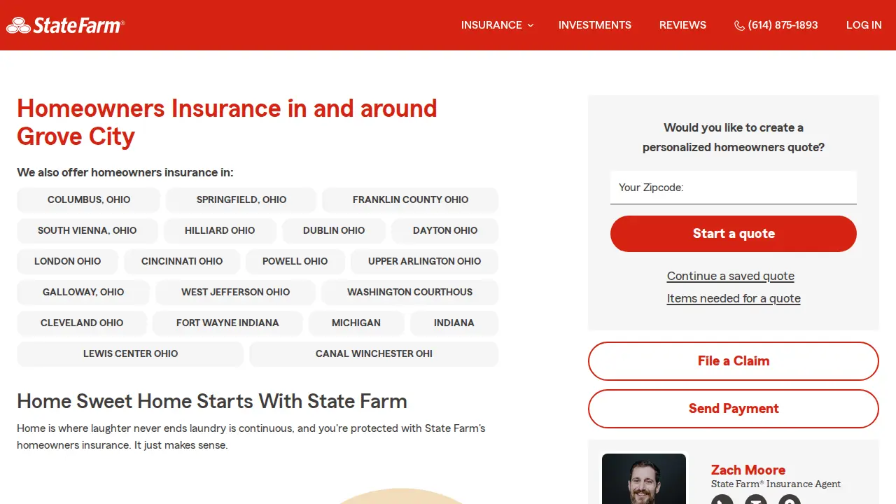The height and width of the screenshot is (504, 896).
Task: Select Michigan chip
Action: 356,323
